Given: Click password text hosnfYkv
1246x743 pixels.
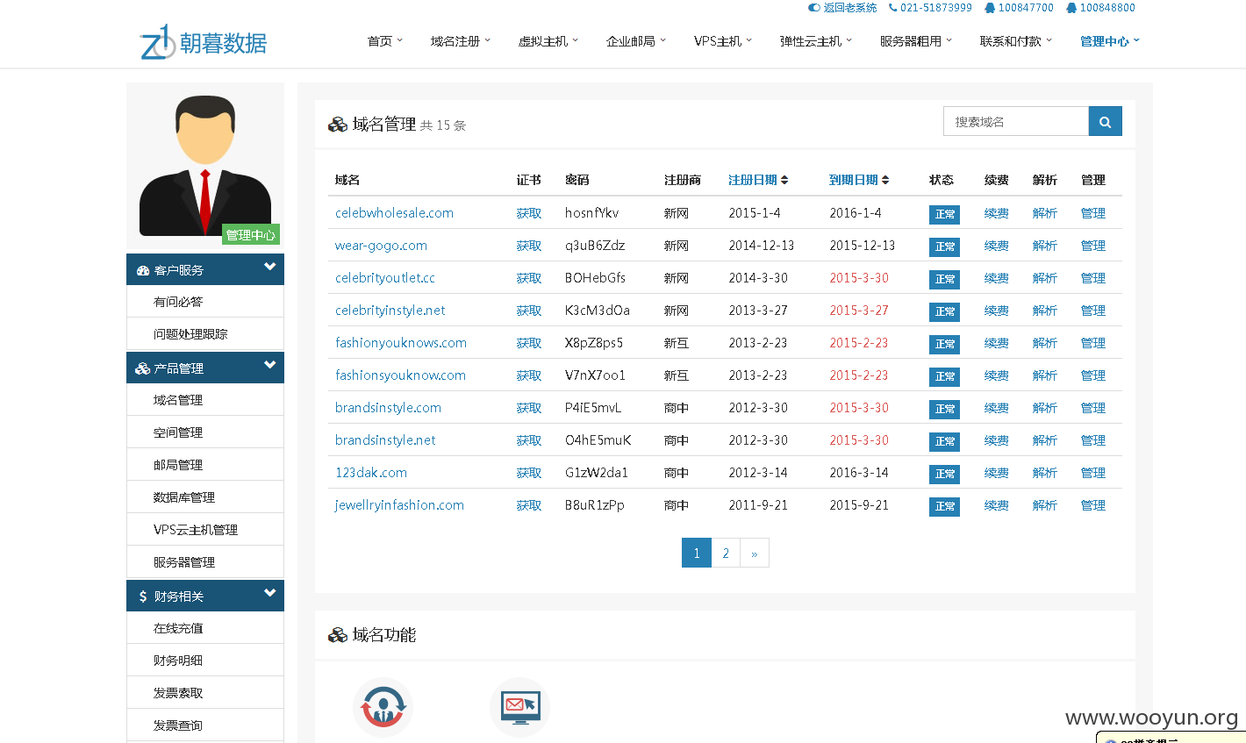Looking at the screenshot, I should pyautogui.click(x=591, y=213).
